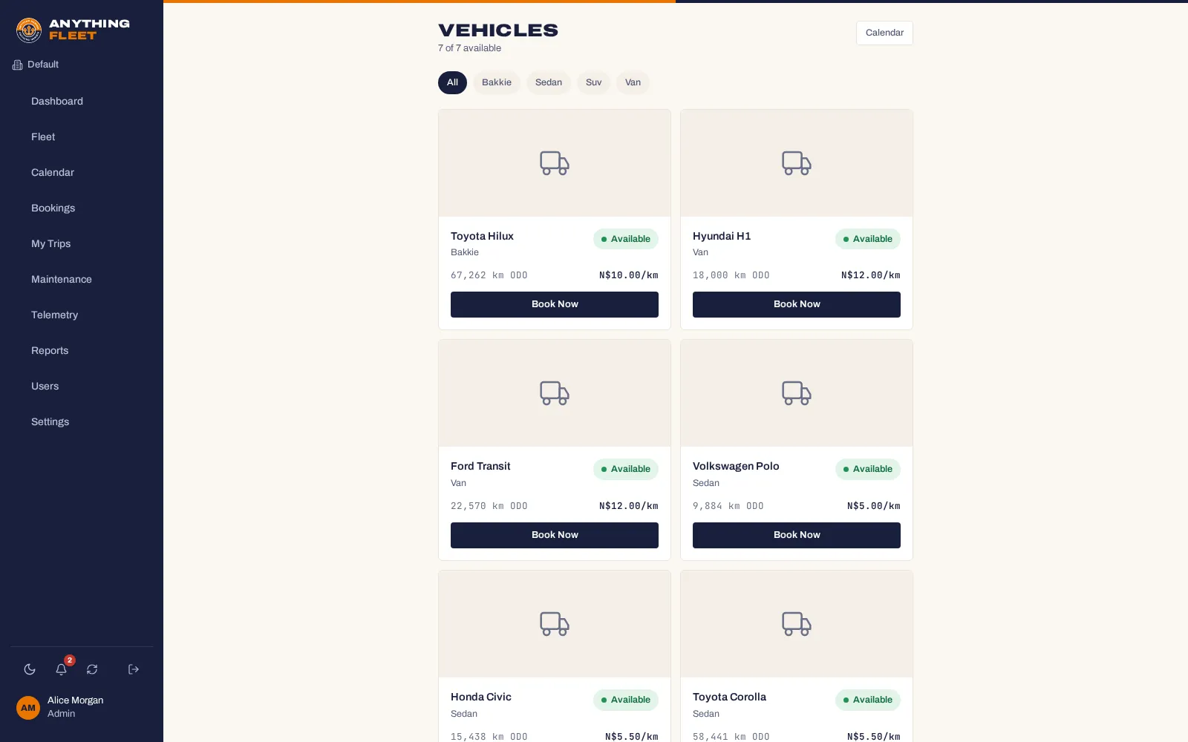Open Users page
Screen dimensions: 1188x742
click(x=82, y=386)
